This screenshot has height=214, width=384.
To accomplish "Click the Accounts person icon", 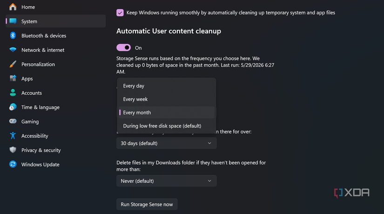I will click(13, 93).
